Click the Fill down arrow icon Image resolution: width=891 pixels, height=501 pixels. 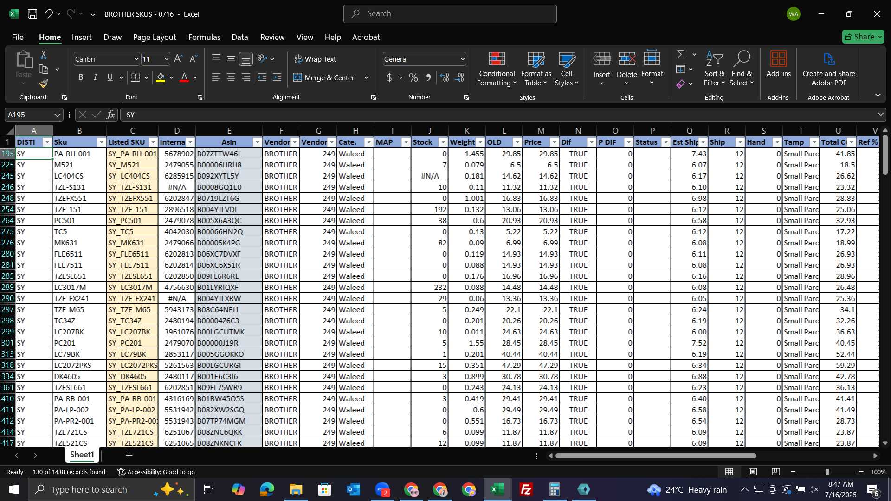click(x=681, y=70)
